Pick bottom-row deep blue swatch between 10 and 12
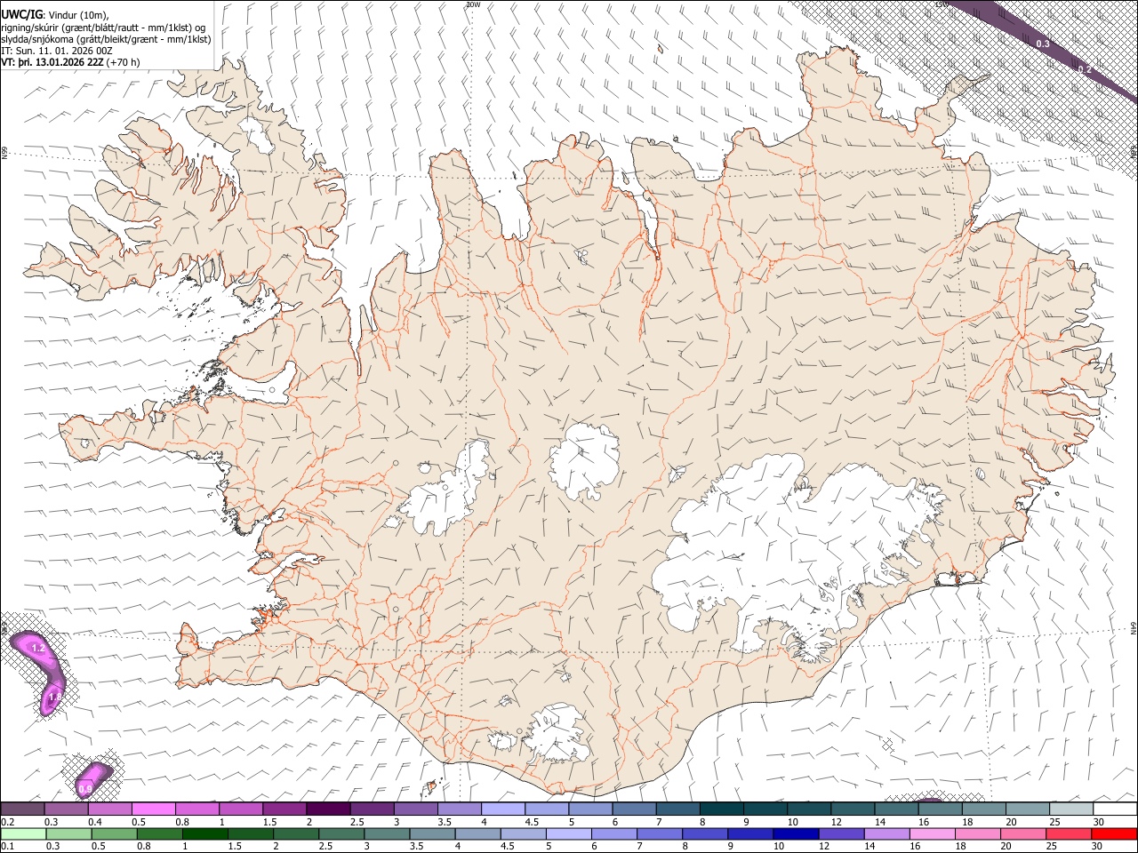The image size is (1138, 853). (x=795, y=833)
